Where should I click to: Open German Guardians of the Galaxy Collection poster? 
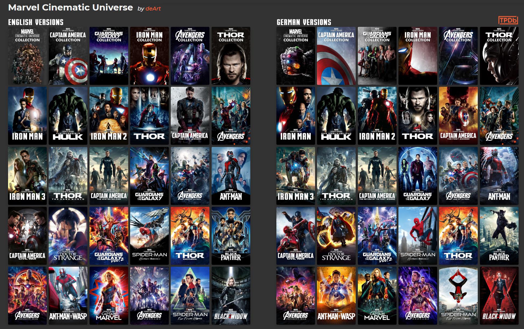(x=377, y=56)
